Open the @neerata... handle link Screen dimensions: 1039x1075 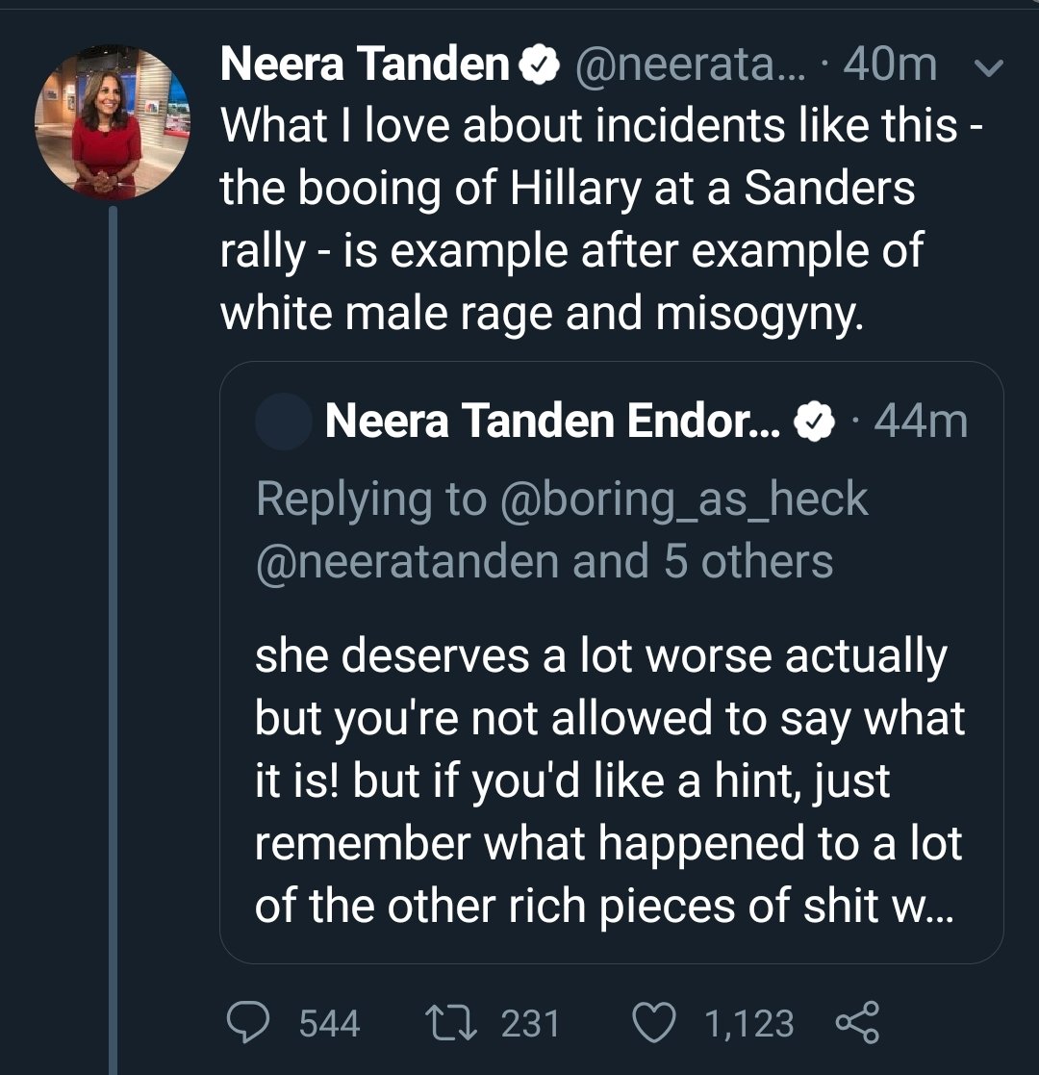(686, 64)
